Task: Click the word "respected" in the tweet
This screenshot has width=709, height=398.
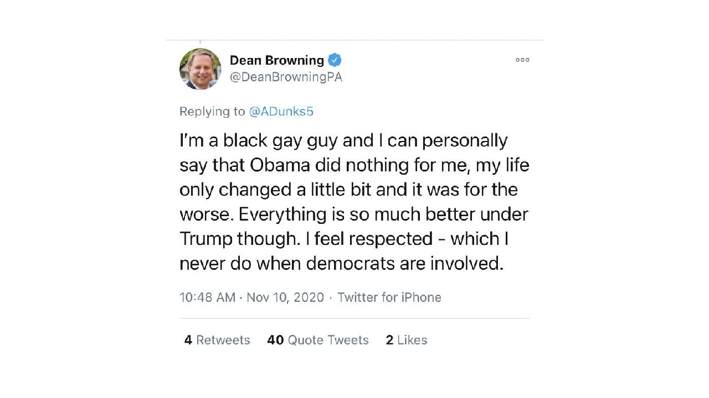Action: click(397, 239)
